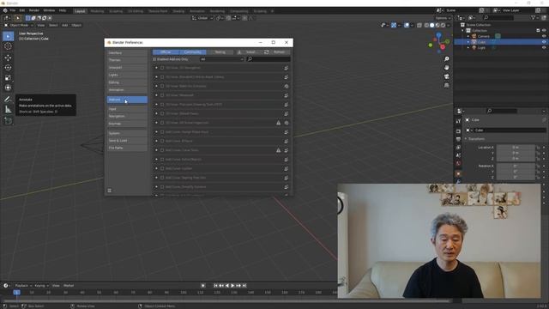
Task: Click the Location X value field
Action: (516, 148)
